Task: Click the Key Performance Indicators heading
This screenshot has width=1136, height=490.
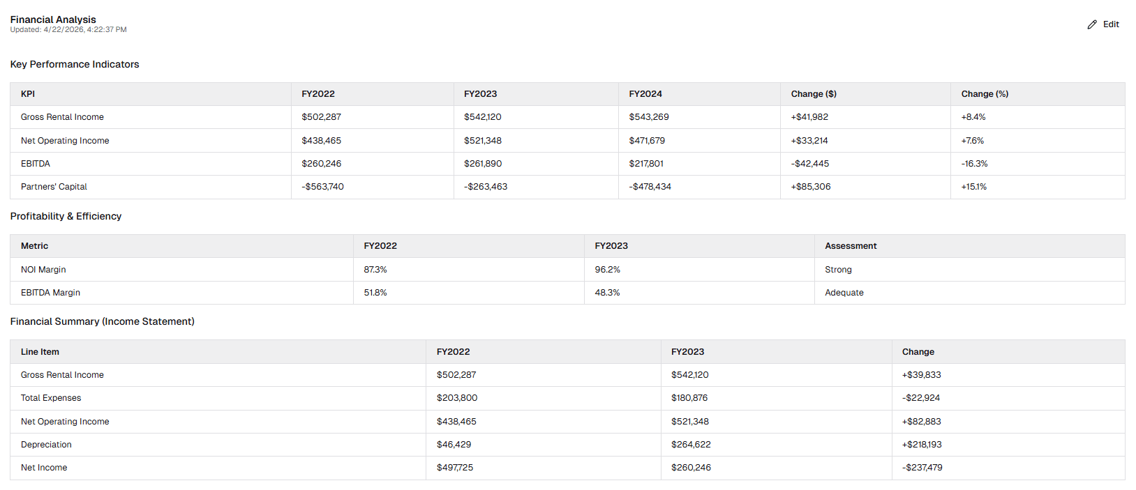Action: tap(75, 64)
